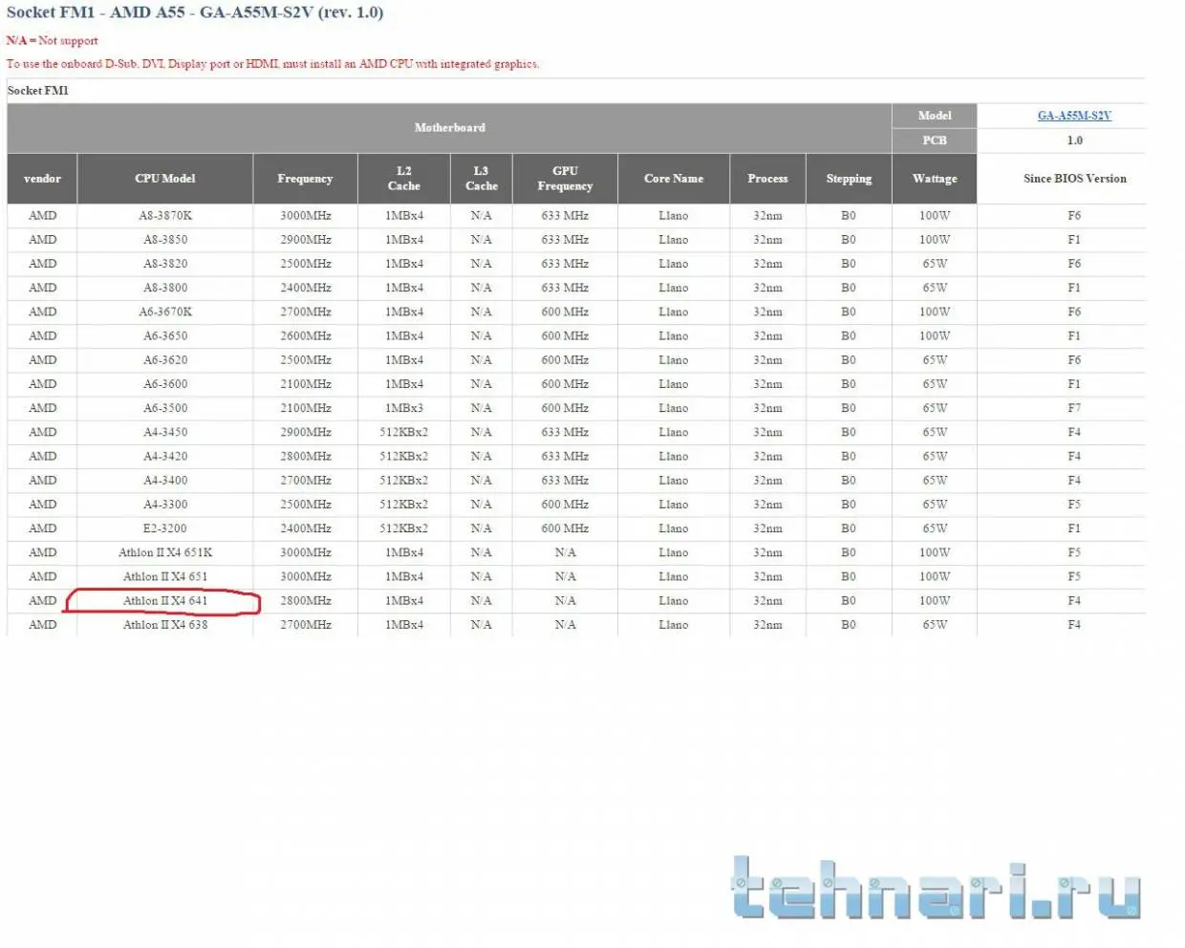
Task: Select AMD vendor cell in A8-3870K row
Action: pyautogui.click(x=42, y=216)
